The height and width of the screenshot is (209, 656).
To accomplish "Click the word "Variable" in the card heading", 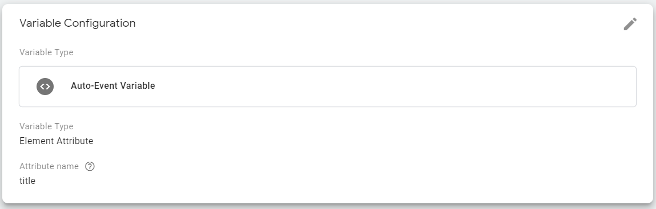I will (x=40, y=23).
